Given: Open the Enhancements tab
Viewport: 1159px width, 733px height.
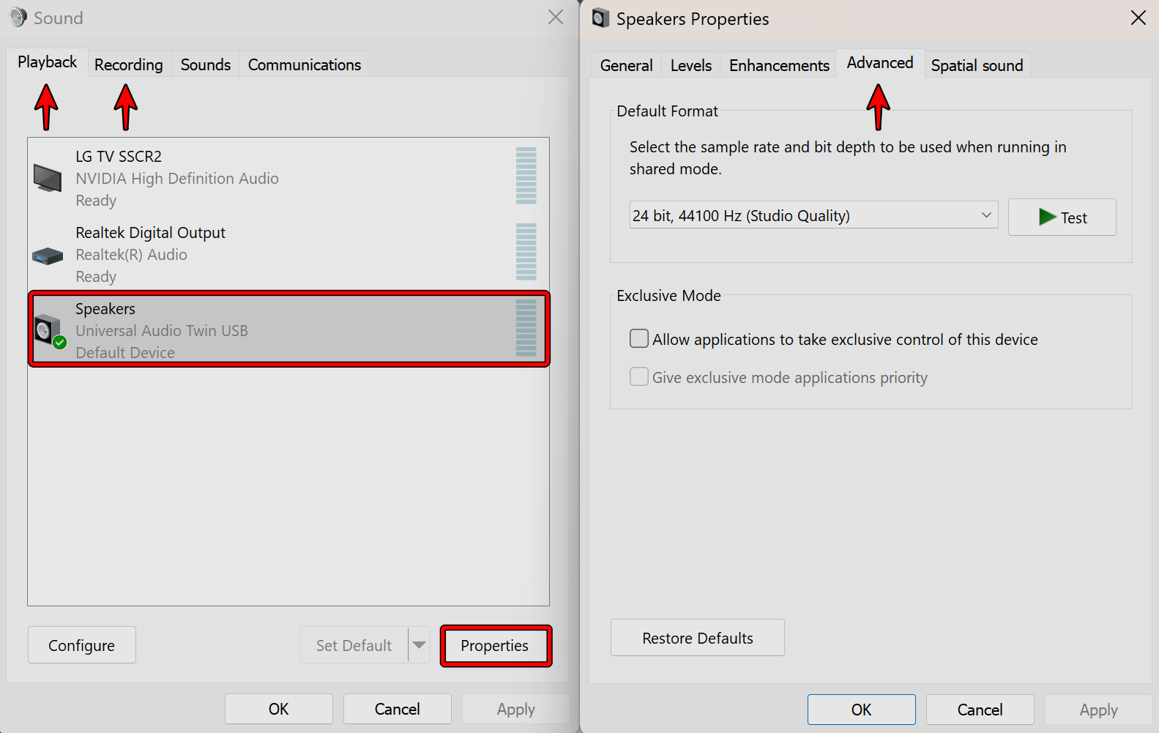Looking at the screenshot, I should [779, 65].
